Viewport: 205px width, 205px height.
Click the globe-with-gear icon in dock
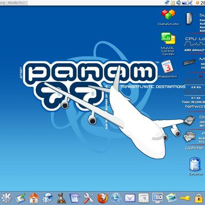[x=47, y=198]
